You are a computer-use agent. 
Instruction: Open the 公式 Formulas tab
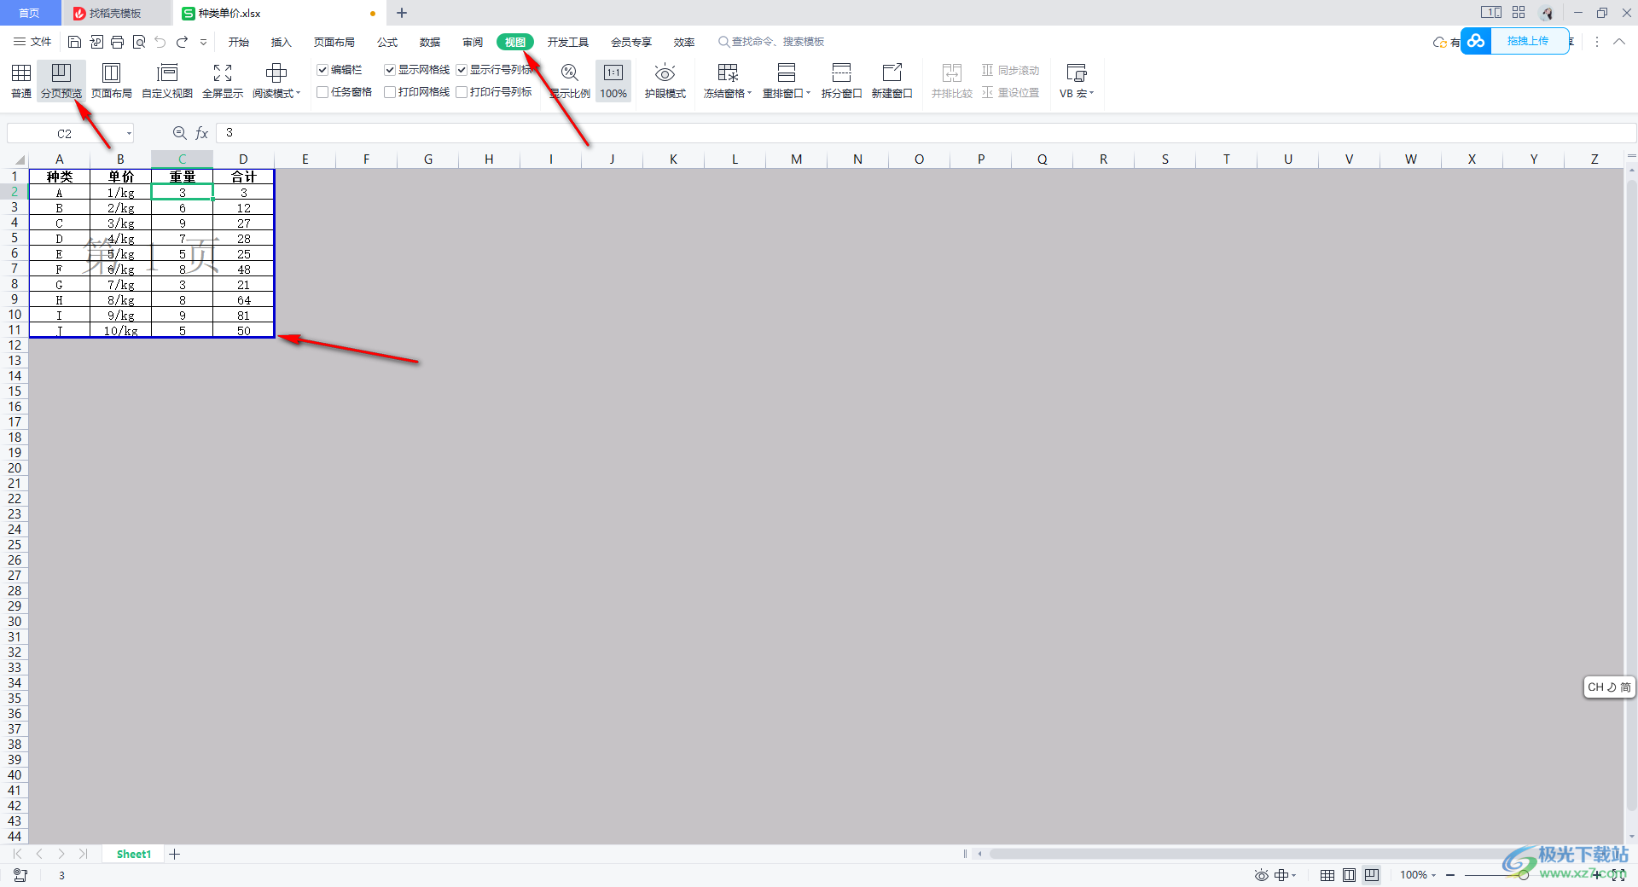(x=387, y=42)
